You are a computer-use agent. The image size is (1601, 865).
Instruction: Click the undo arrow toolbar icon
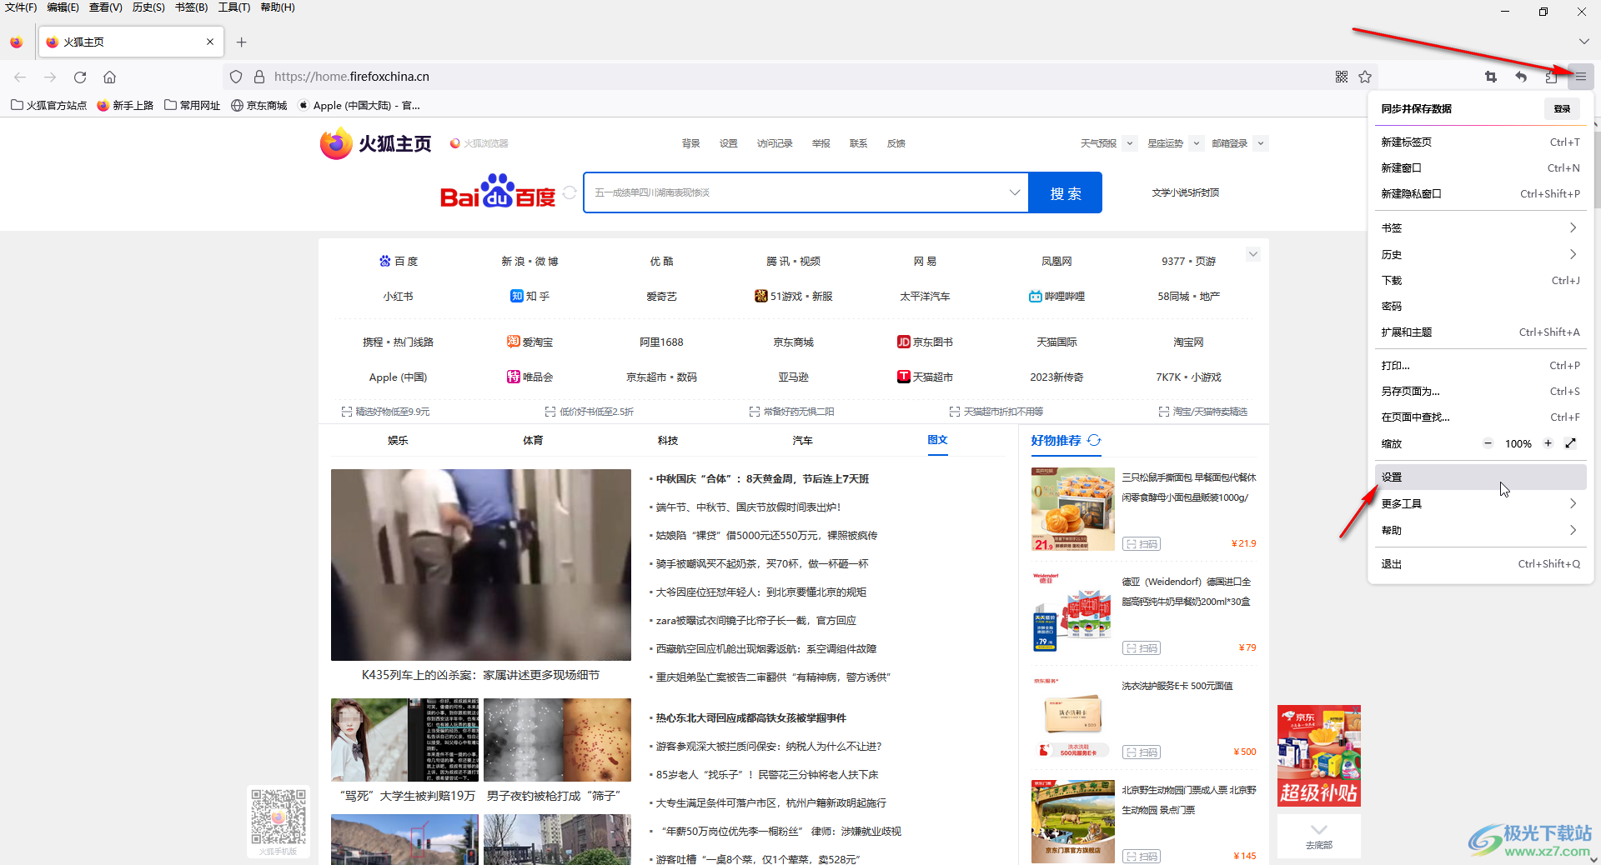[1521, 77]
